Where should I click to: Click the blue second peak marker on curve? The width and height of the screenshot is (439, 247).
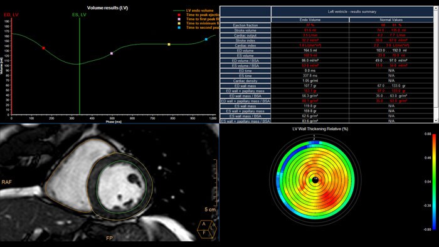206,39
